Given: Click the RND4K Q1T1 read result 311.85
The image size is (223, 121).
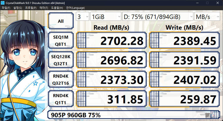Looking at the screenshot, I should tap(111, 99).
